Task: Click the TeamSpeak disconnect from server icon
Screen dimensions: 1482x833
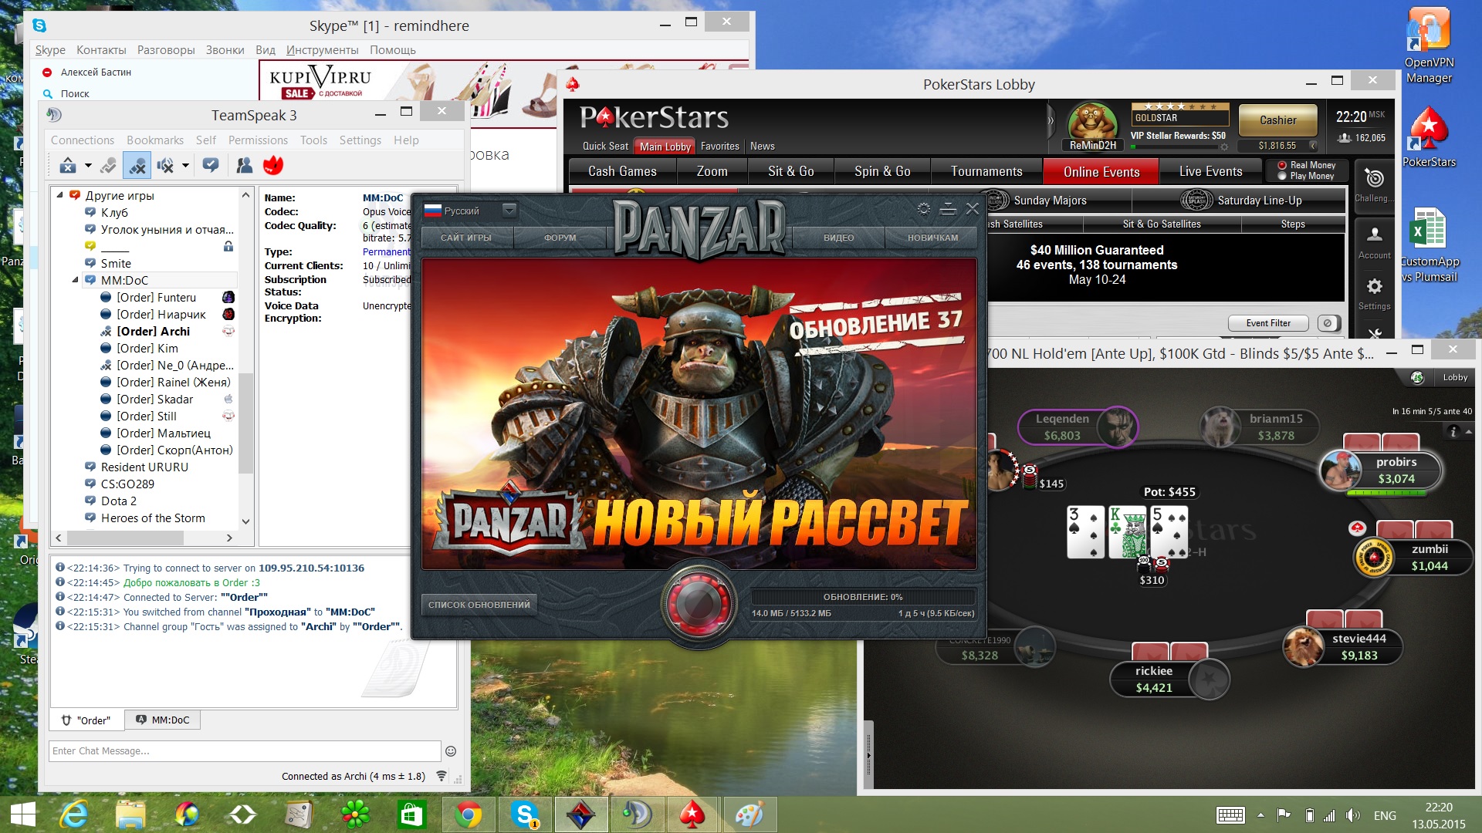Action: (x=67, y=165)
